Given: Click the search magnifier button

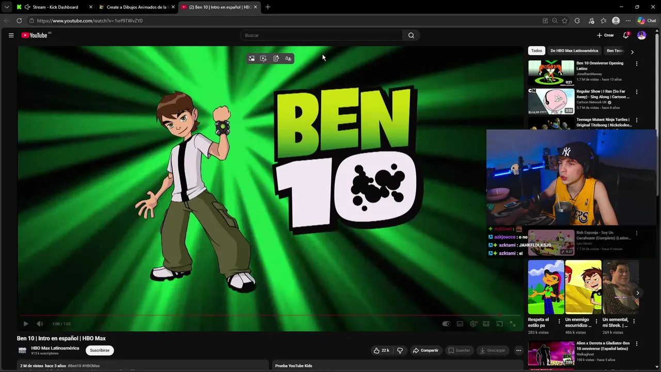Looking at the screenshot, I should 411,35.
